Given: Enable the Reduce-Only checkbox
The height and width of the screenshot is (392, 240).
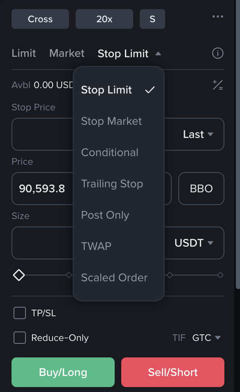Looking at the screenshot, I should [x=19, y=338].
